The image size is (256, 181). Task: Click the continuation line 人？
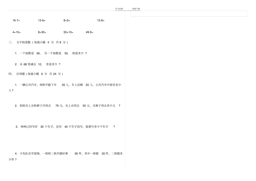pyautogui.click(x=11, y=90)
